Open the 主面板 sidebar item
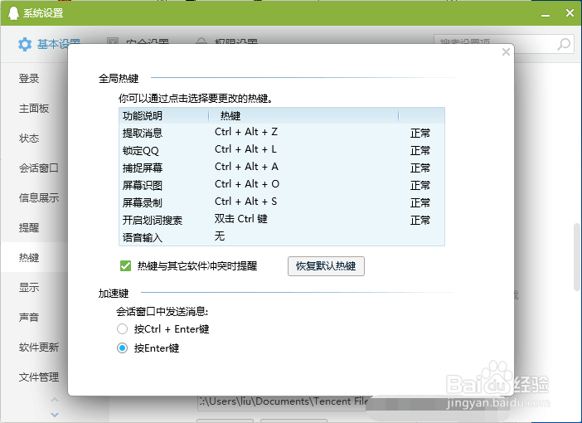582x423 pixels. point(34,109)
